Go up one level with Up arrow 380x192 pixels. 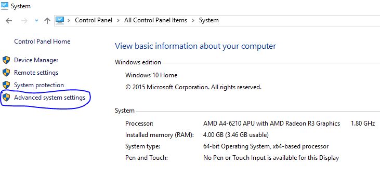coord(47,21)
